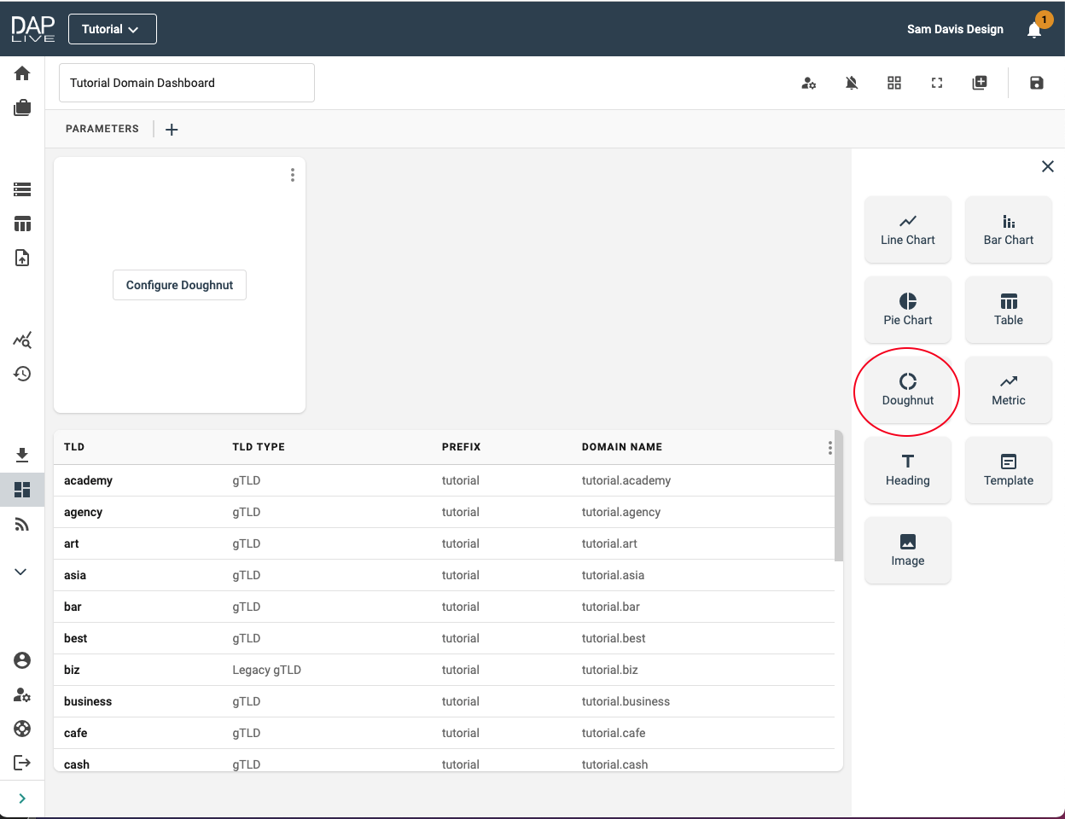The width and height of the screenshot is (1065, 819).
Task: Open the user settings icon in the toolbar
Action: (809, 83)
